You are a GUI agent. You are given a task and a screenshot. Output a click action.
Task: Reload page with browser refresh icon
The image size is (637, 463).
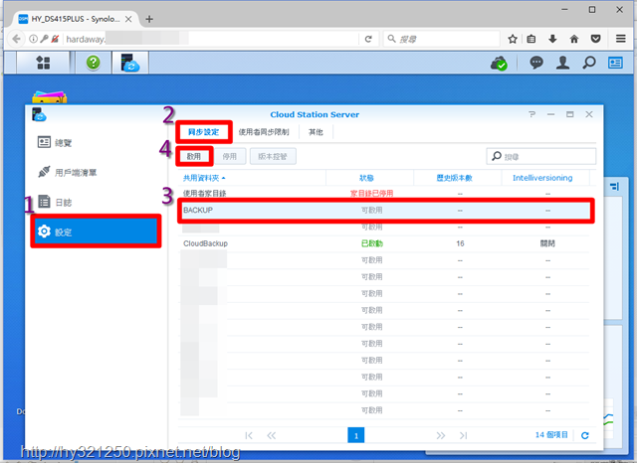click(x=368, y=39)
